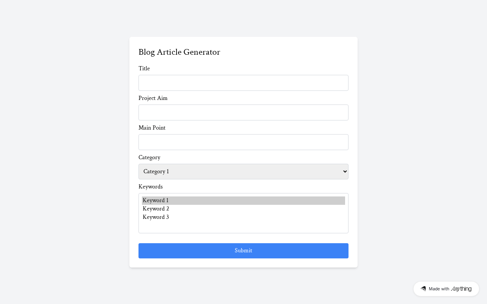
Task: Click the Title field label
Action: pyautogui.click(x=144, y=69)
